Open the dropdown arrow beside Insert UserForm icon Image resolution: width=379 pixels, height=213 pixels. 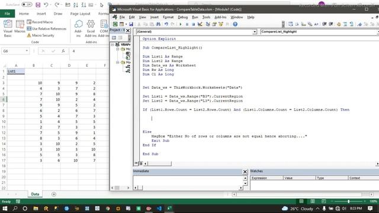pos(126,24)
